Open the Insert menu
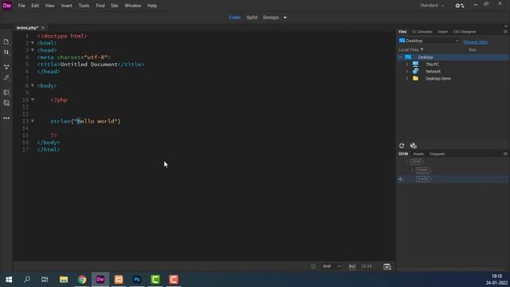This screenshot has width=510, height=287. (x=67, y=6)
